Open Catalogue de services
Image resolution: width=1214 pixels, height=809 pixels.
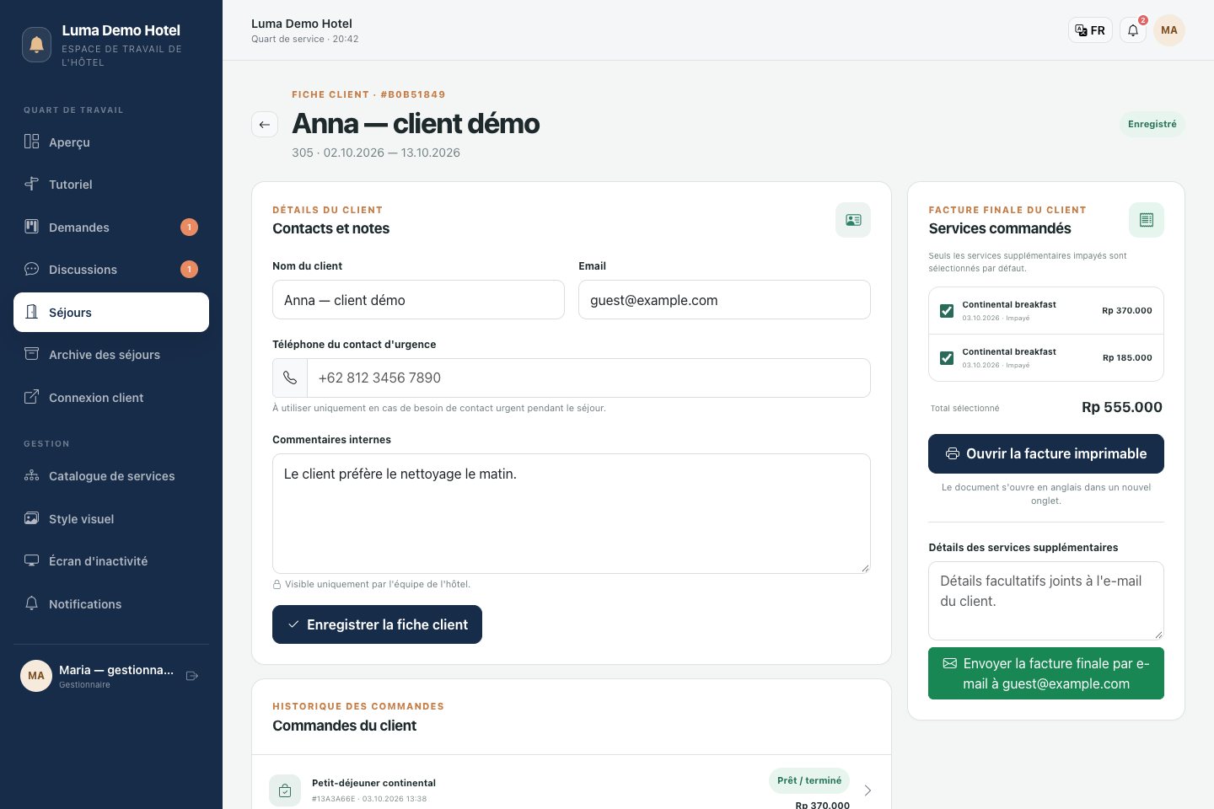[x=111, y=476]
